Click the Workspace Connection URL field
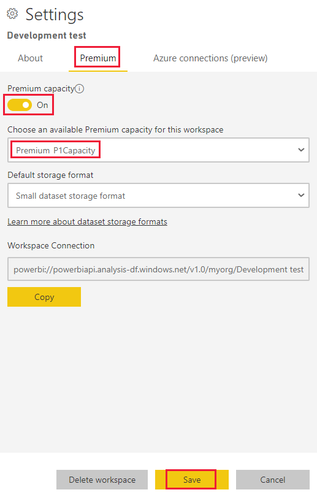This screenshot has width=317, height=495. point(158,269)
